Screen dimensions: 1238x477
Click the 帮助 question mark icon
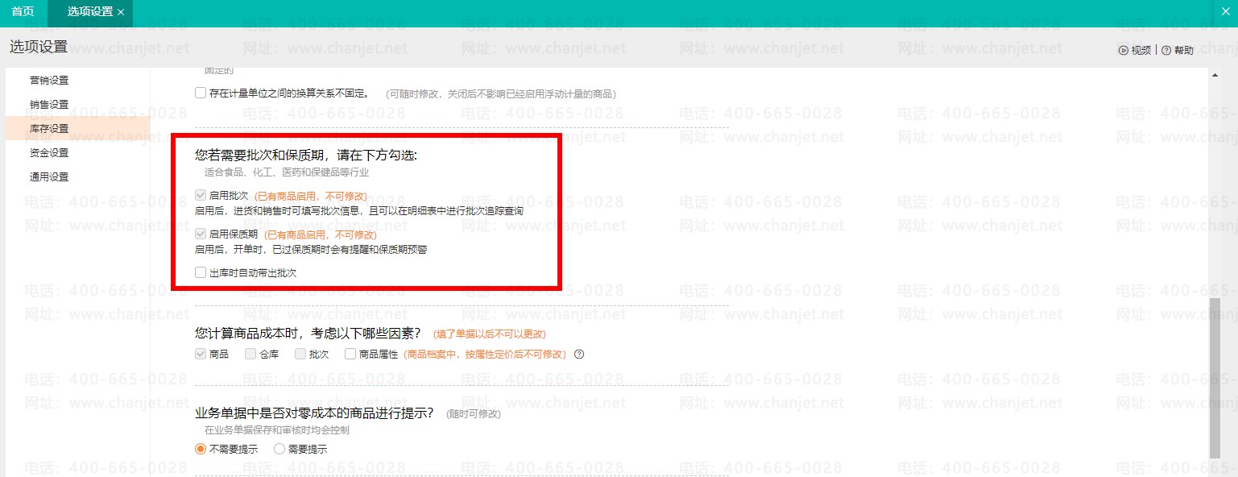tap(1166, 50)
